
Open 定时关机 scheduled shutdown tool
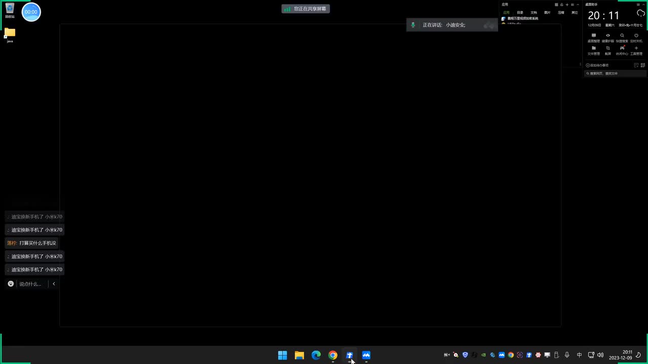click(x=636, y=38)
